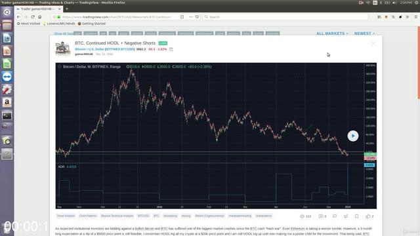Click the Pocket save icon in the address bar

(x=197, y=17)
